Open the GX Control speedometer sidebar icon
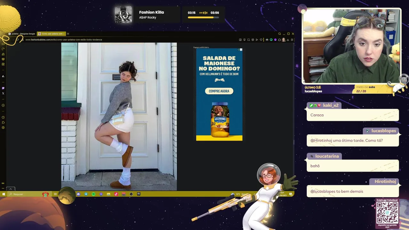409x230 pixels. tap(3, 49)
